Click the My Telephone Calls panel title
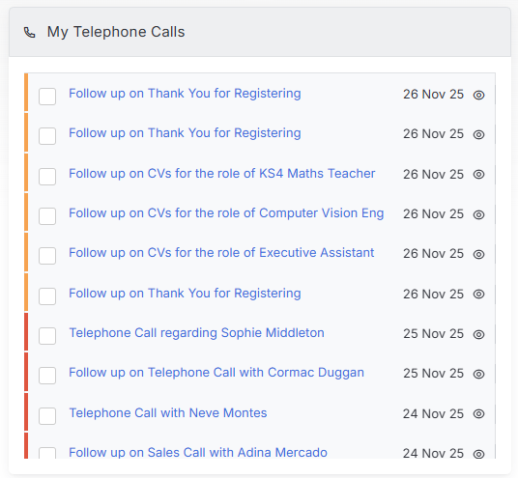518x478 pixels. coord(116,32)
